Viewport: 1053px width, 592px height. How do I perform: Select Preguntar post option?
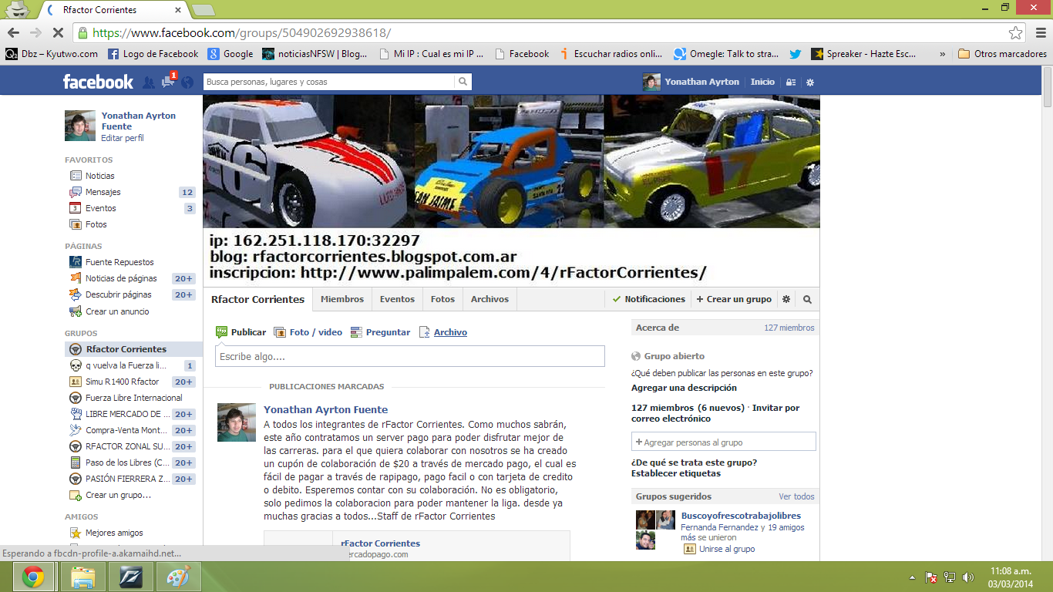click(x=380, y=332)
